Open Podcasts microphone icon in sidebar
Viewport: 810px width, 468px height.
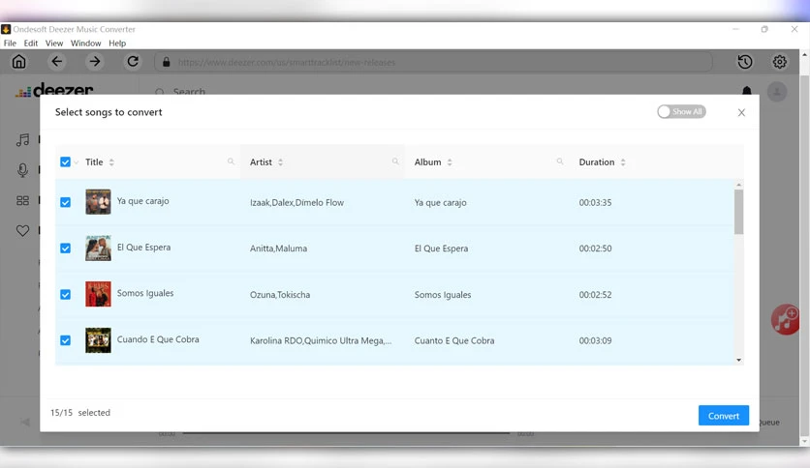22,170
